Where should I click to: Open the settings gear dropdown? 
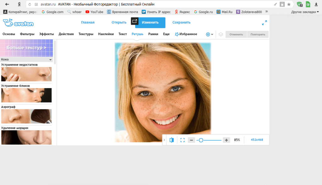(209, 34)
